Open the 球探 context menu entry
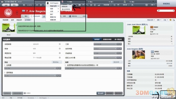The height and width of the screenshot is (99, 176). [x=53, y=9]
